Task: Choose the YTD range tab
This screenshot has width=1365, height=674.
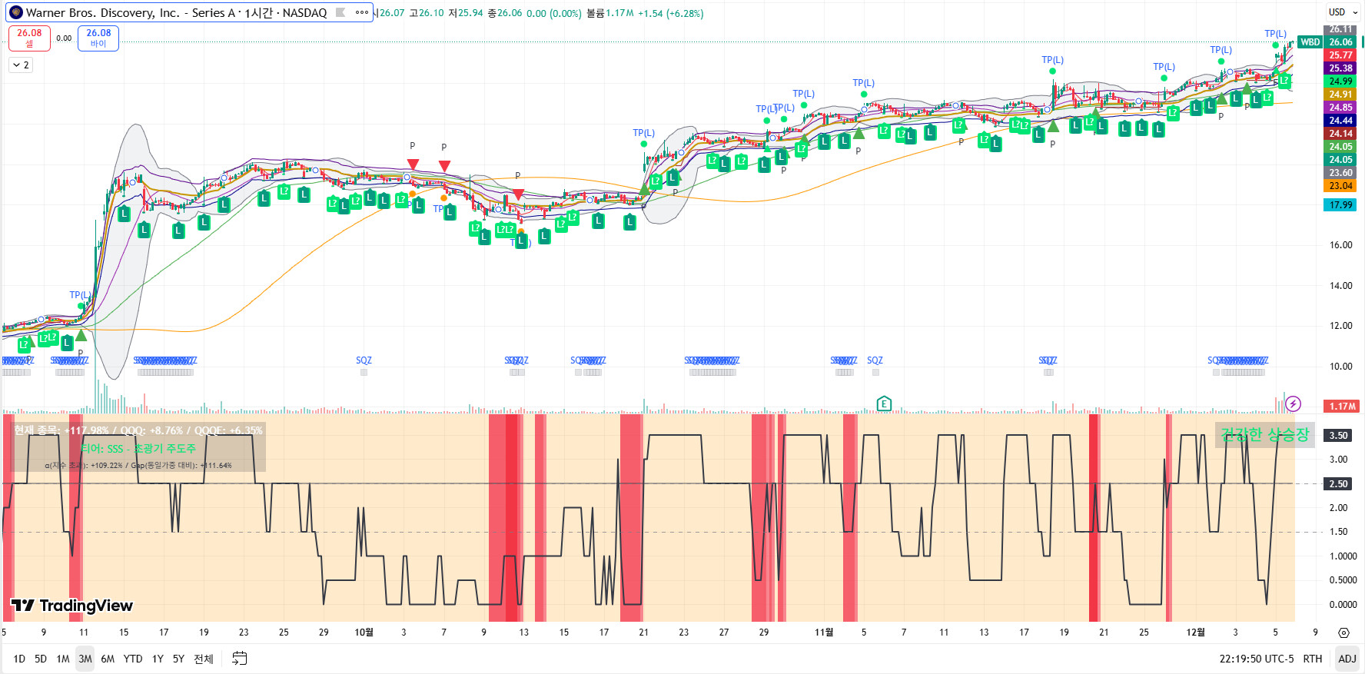Action: 133,659
